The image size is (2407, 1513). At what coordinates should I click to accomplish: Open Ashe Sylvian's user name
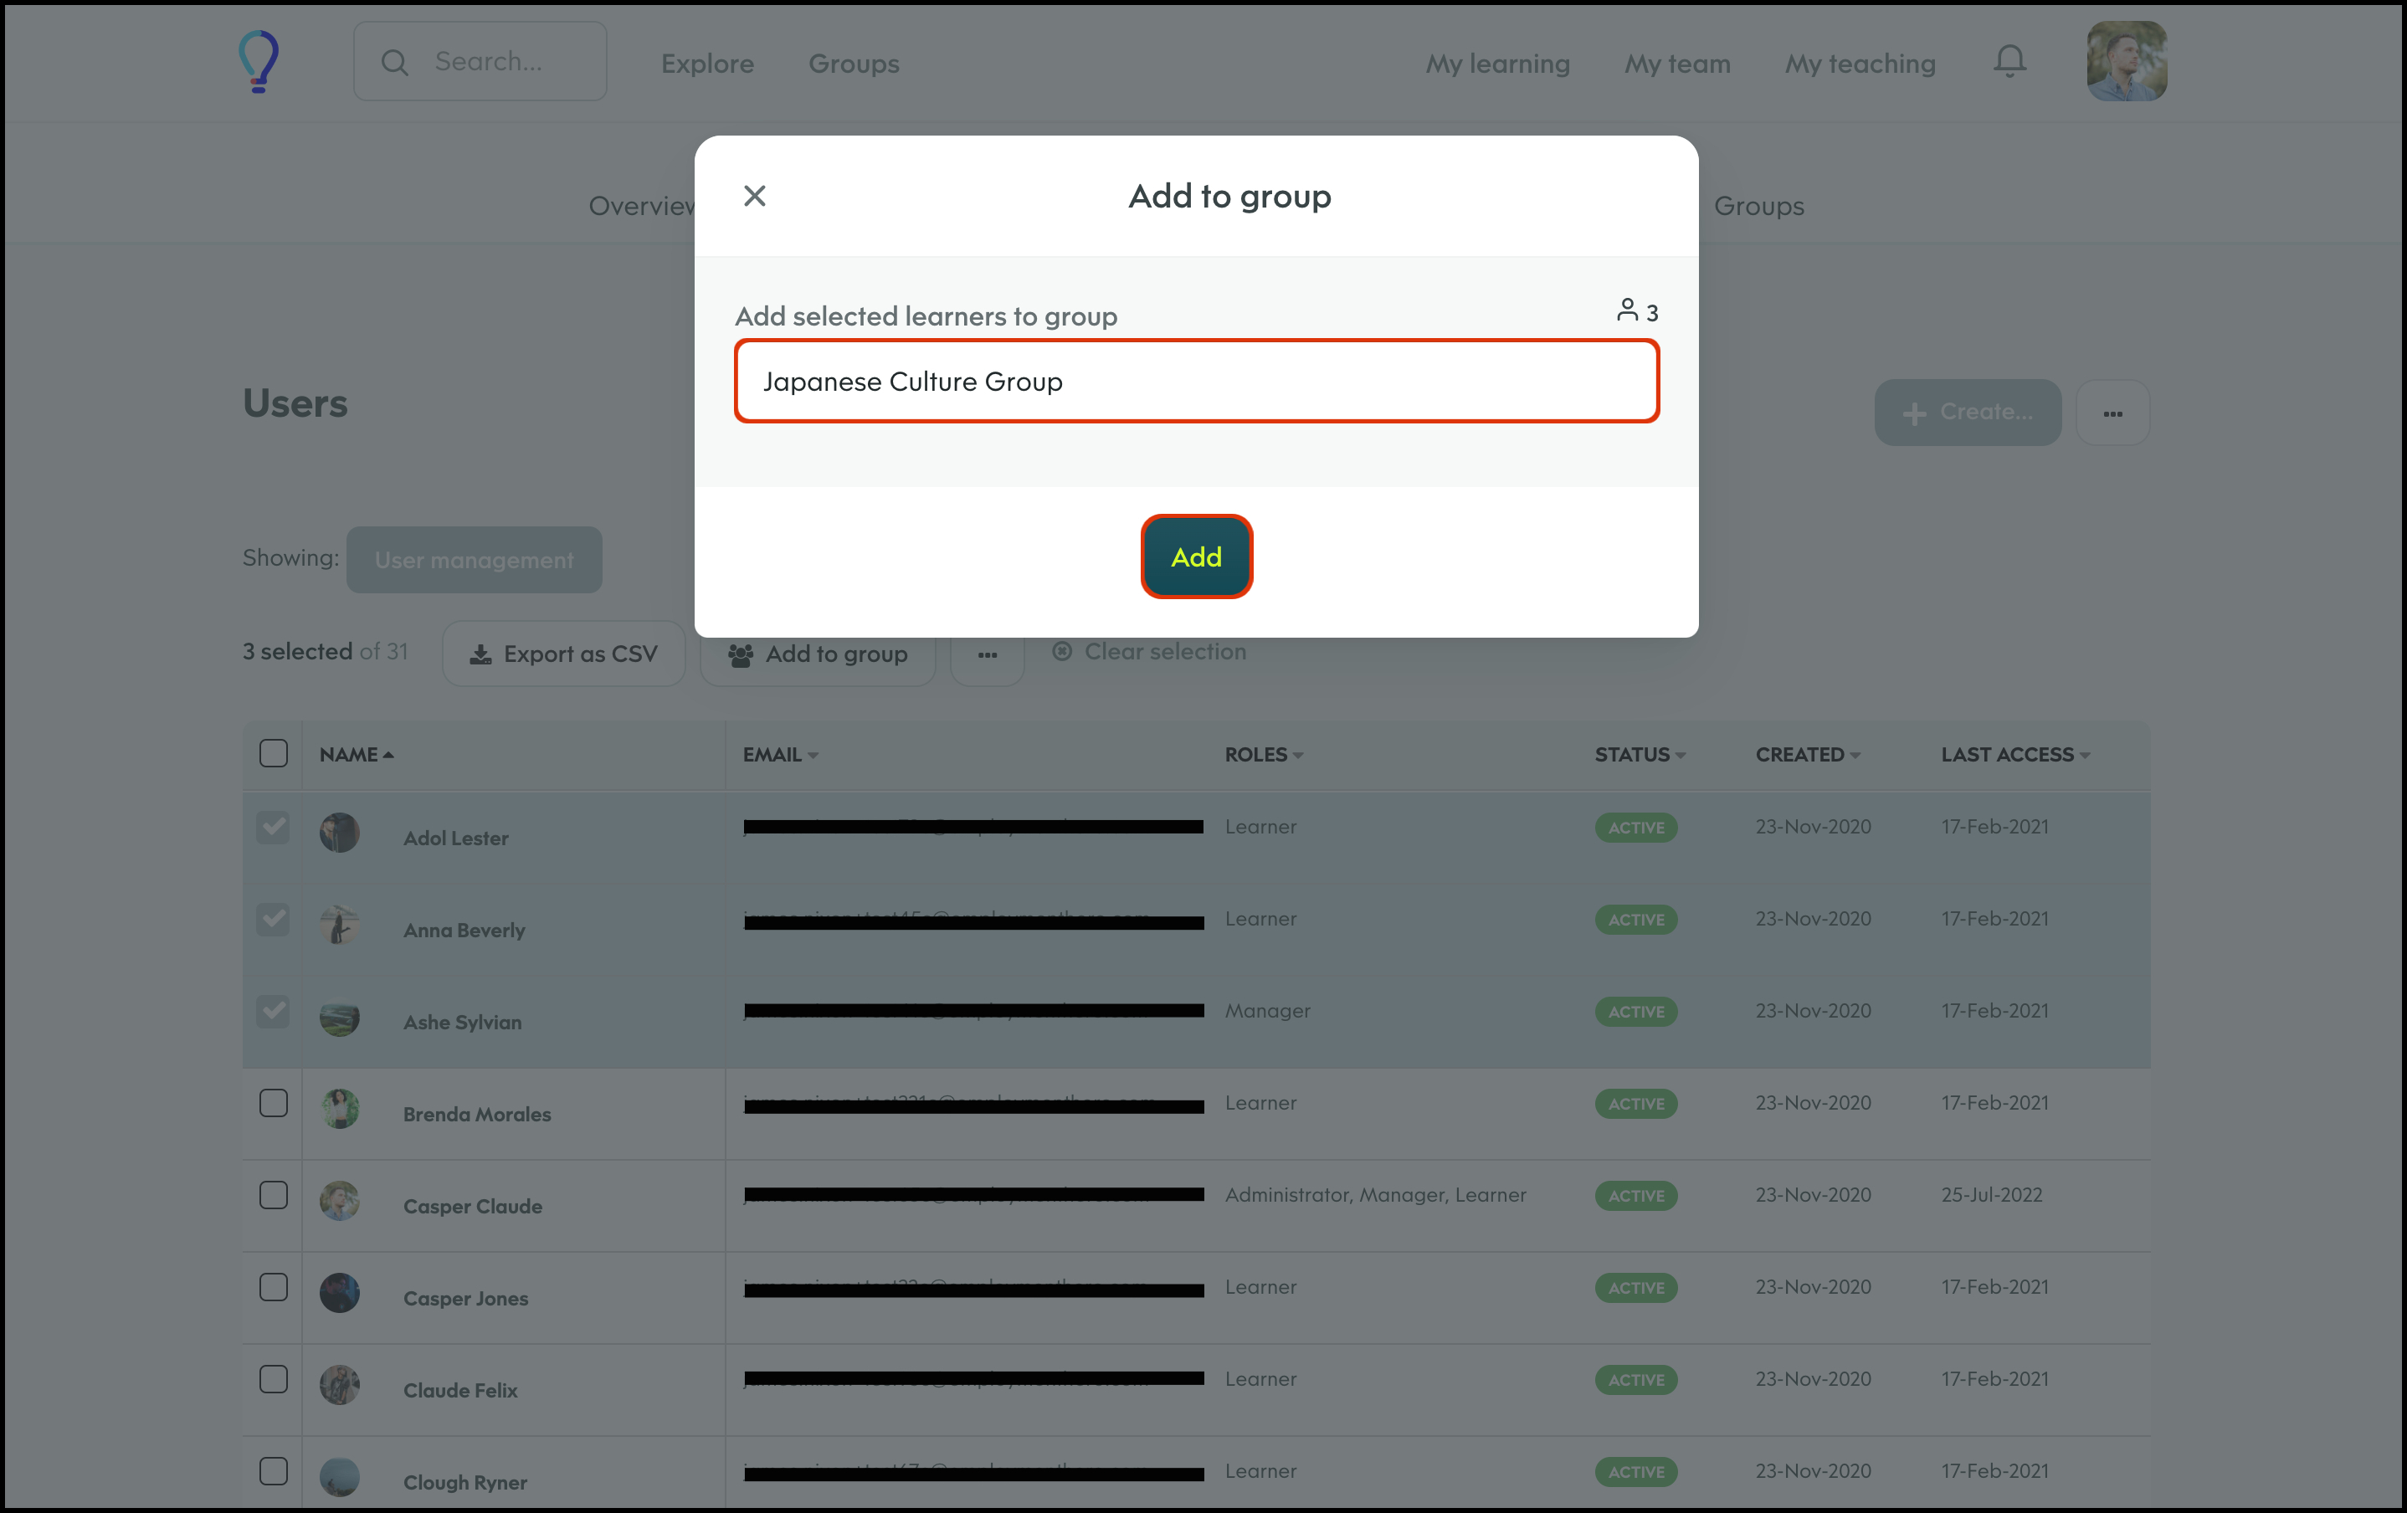point(462,1023)
